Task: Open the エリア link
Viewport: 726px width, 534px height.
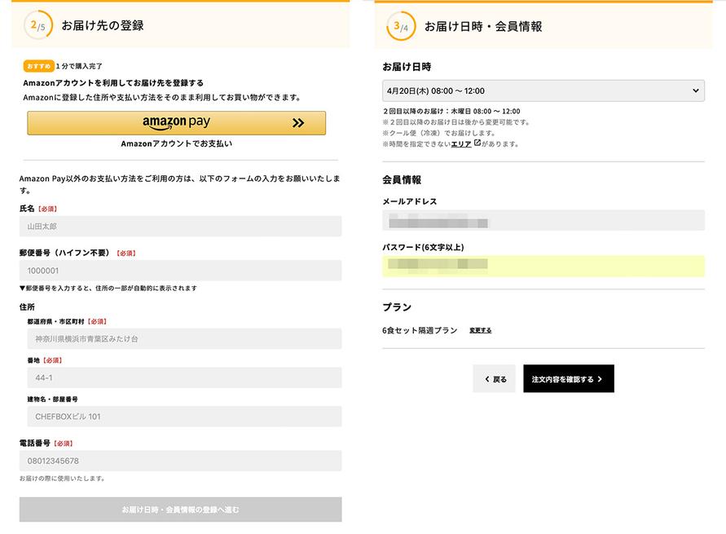Action: pos(461,144)
